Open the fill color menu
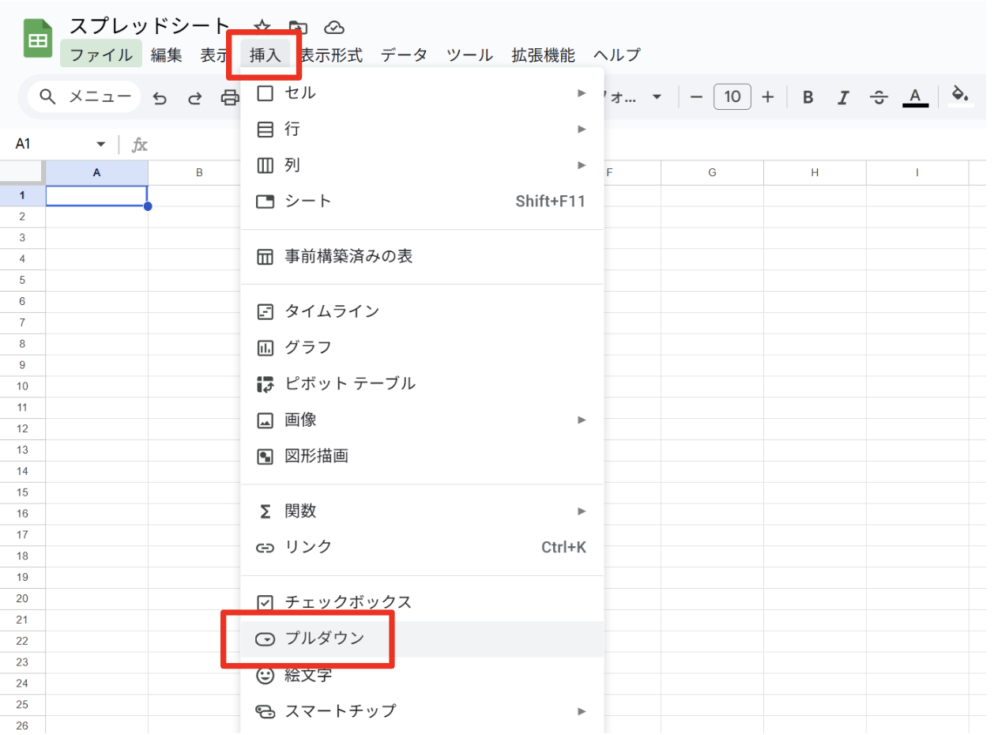Screen dimensions: 994x735 (x=960, y=96)
